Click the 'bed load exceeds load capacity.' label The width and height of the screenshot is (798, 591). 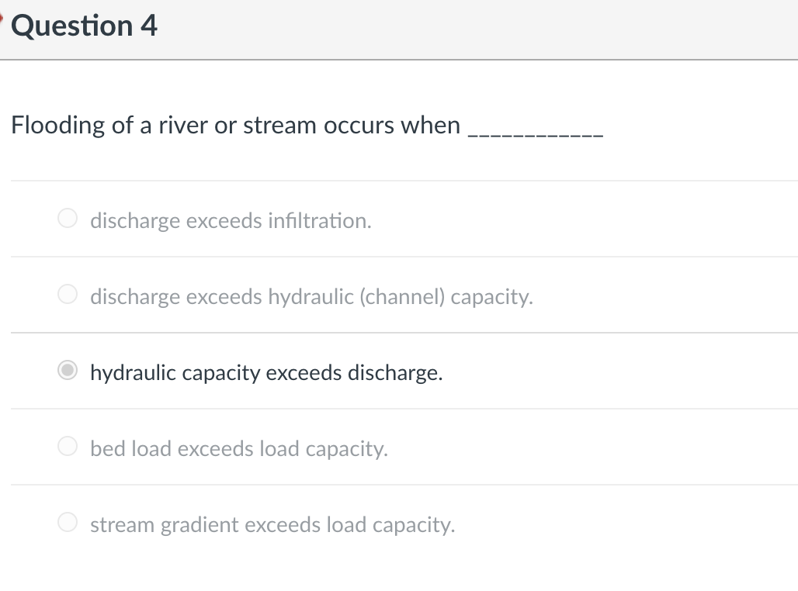click(238, 449)
